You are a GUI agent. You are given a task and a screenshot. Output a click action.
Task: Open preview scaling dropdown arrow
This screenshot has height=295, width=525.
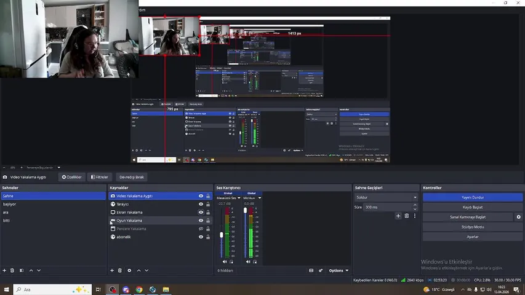click(x=58, y=168)
